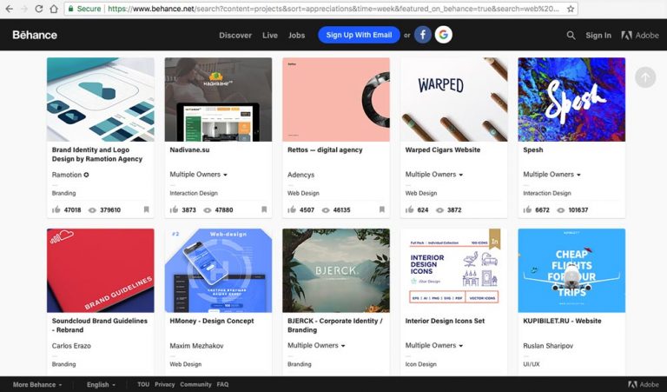Bookmark this page with the star icon
Screen dimensions: 667x392
[x=570, y=9]
